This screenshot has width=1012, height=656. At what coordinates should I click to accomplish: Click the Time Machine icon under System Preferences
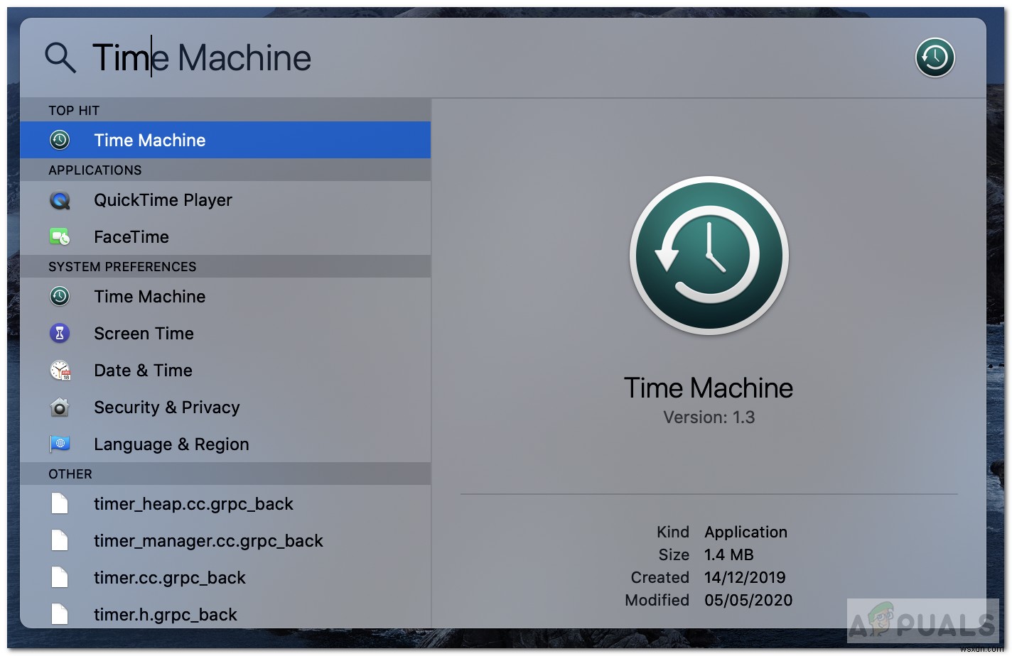60,297
